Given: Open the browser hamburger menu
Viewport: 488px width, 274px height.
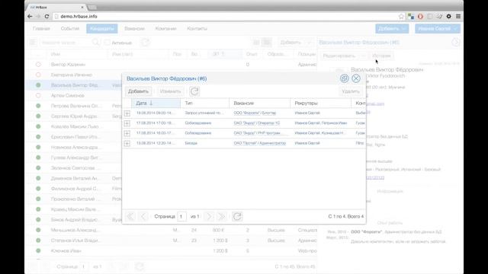Looking at the screenshot, I should 458,17.
